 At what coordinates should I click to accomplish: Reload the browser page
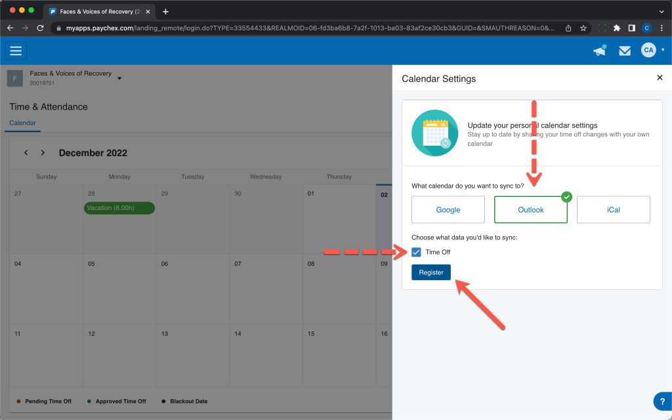tap(40, 28)
